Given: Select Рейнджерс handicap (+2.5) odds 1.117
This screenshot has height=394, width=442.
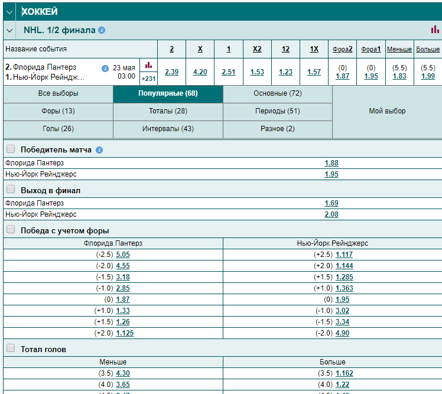Looking at the screenshot, I should pos(344,255).
